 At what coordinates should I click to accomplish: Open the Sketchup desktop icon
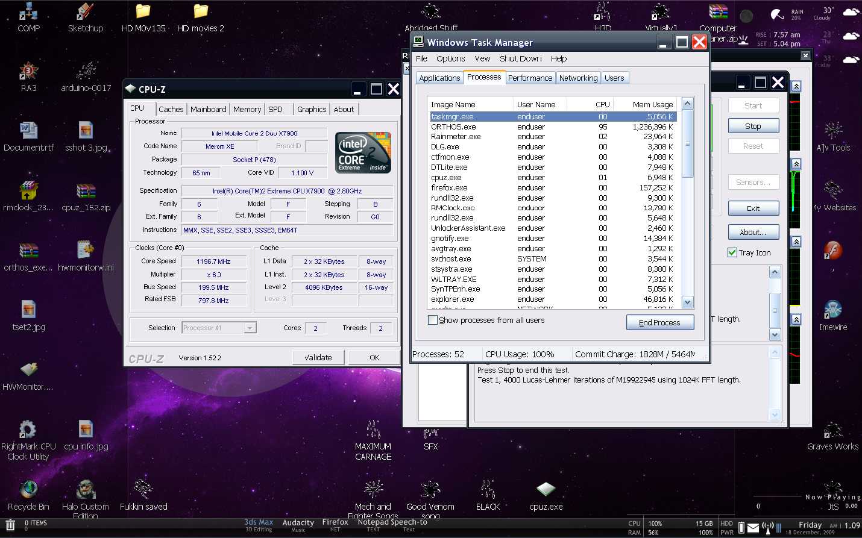(86, 13)
